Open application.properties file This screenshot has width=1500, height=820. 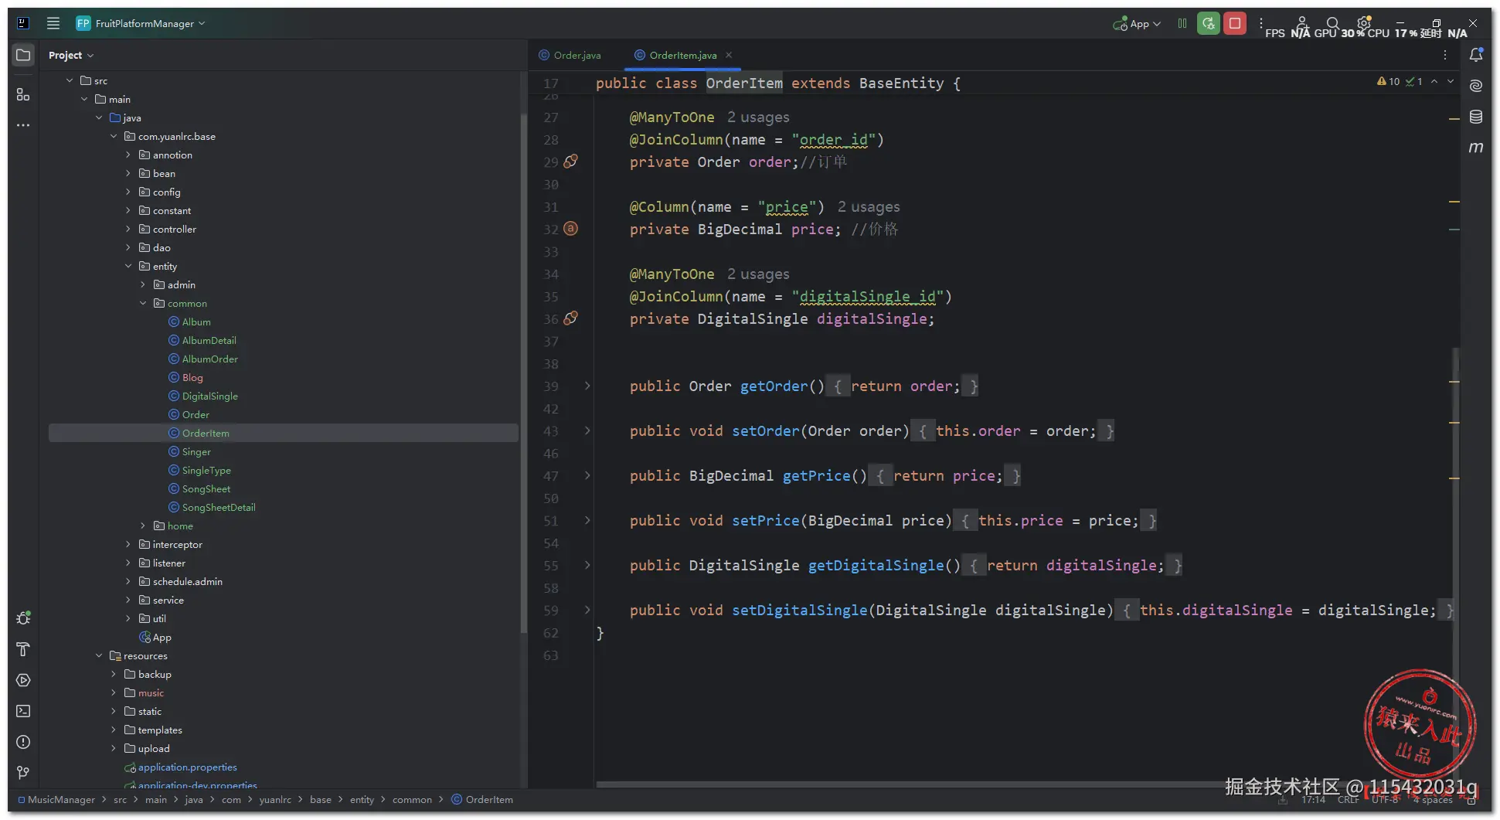pos(187,767)
